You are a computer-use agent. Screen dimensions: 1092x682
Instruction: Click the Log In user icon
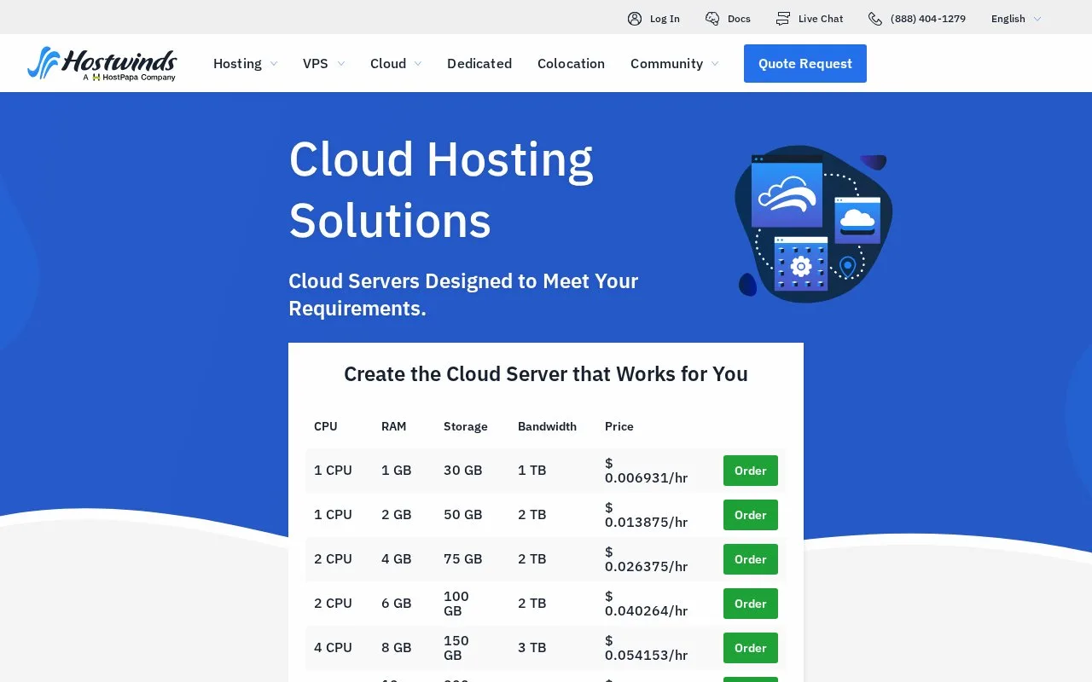pyautogui.click(x=635, y=19)
